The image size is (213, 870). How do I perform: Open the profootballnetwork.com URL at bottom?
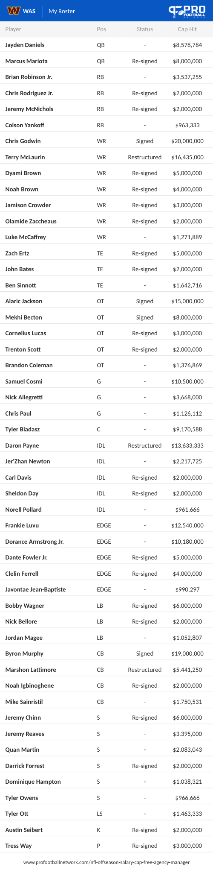click(x=106, y=862)
